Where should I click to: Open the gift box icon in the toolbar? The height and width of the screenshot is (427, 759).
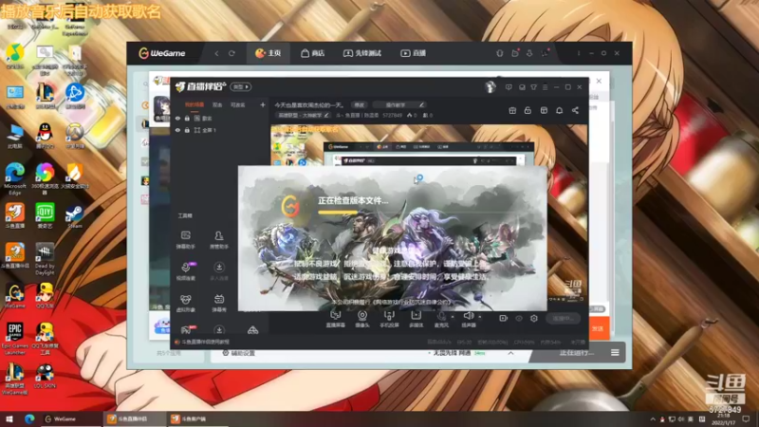tap(512, 110)
